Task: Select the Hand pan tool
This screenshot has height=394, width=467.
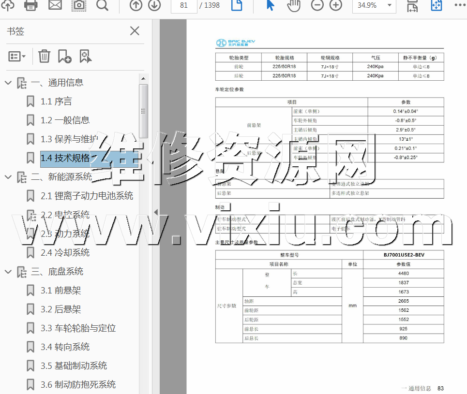Action: (x=294, y=5)
